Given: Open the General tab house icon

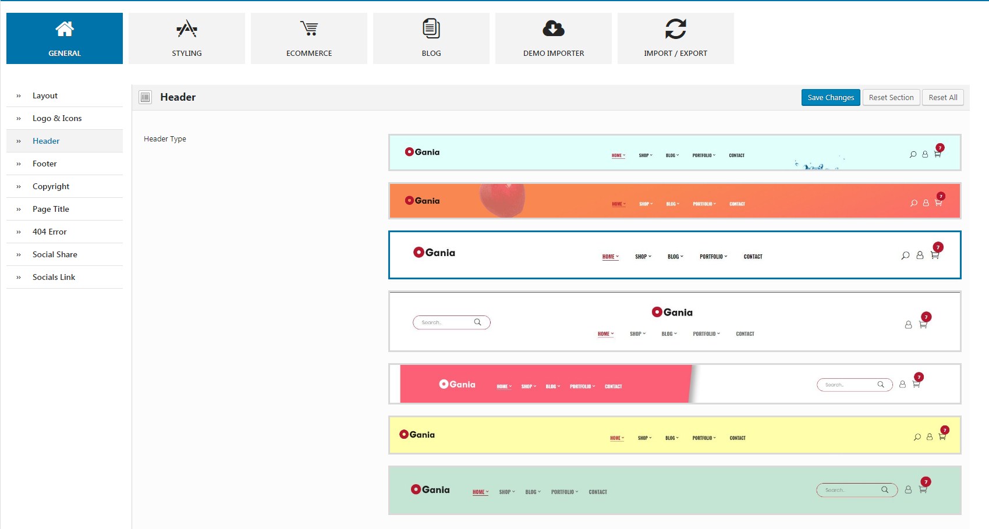Looking at the screenshot, I should click(65, 29).
